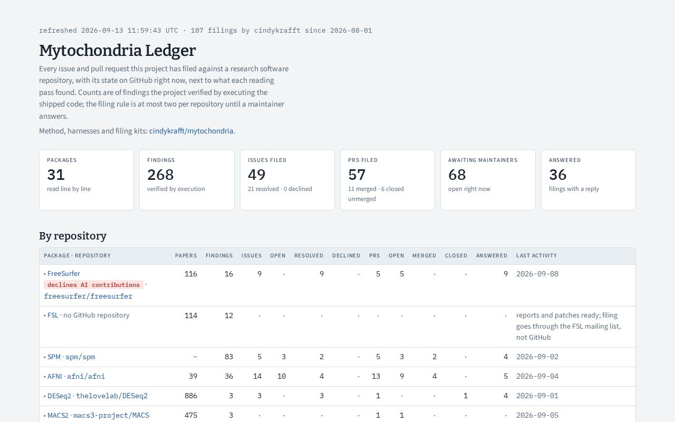Click the 'refreshed 2026-09-13' timestamp line
This screenshot has height=422, width=675.
206,31
